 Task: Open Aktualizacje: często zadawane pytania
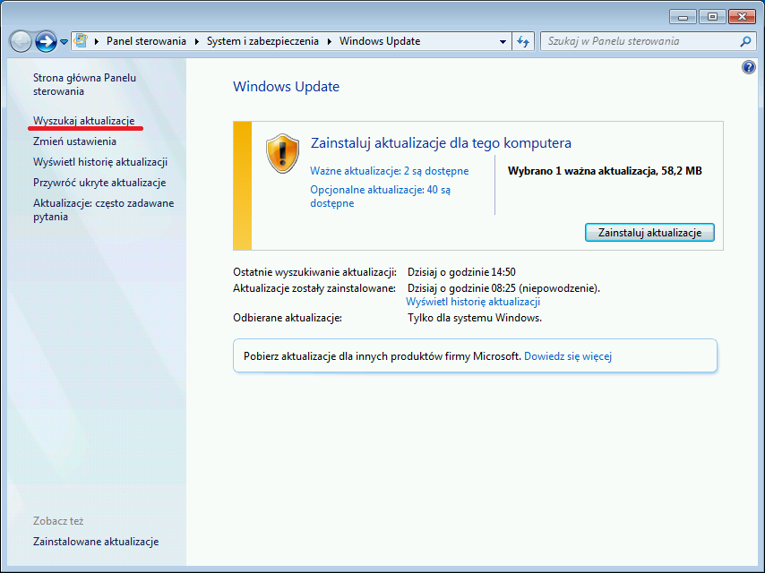[x=103, y=210]
